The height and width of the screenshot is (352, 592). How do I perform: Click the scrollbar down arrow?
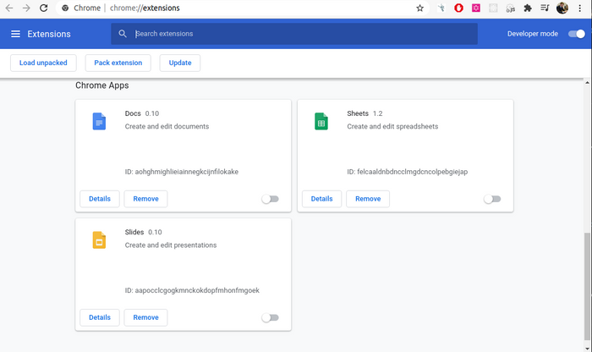tap(587, 349)
